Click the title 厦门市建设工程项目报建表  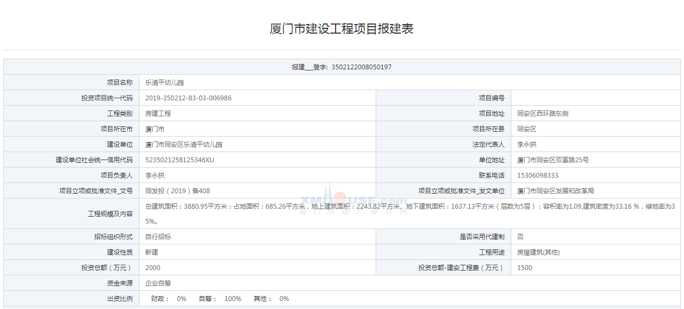tap(341, 29)
